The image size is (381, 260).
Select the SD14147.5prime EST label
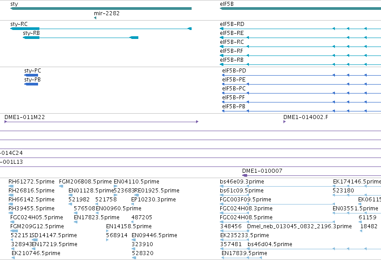(55, 235)
